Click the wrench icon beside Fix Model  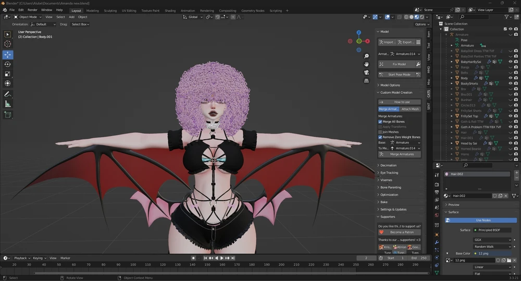click(418, 64)
